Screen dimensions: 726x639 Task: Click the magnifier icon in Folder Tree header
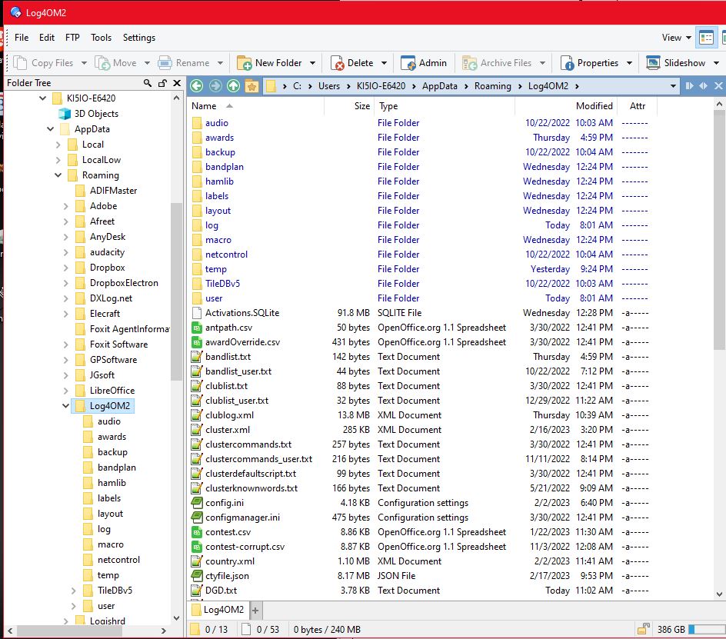point(147,83)
